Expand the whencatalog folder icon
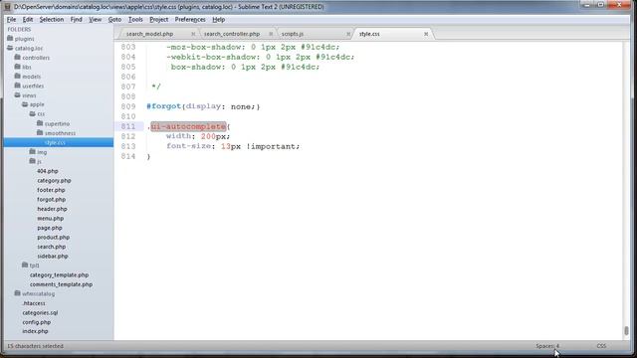Viewport: 637px width, 358px height. 18,293
